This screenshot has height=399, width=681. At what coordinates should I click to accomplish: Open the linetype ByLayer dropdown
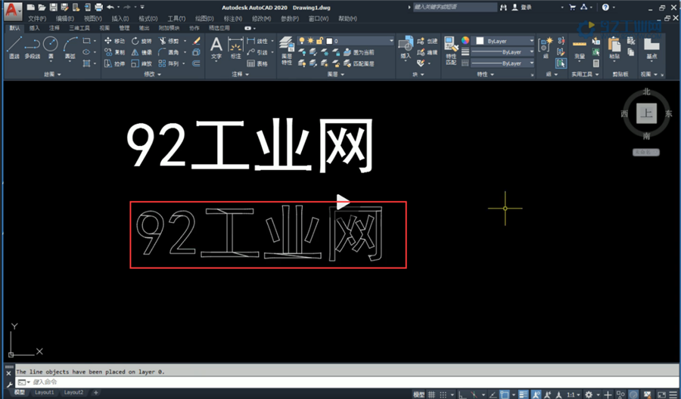coord(503,63)
